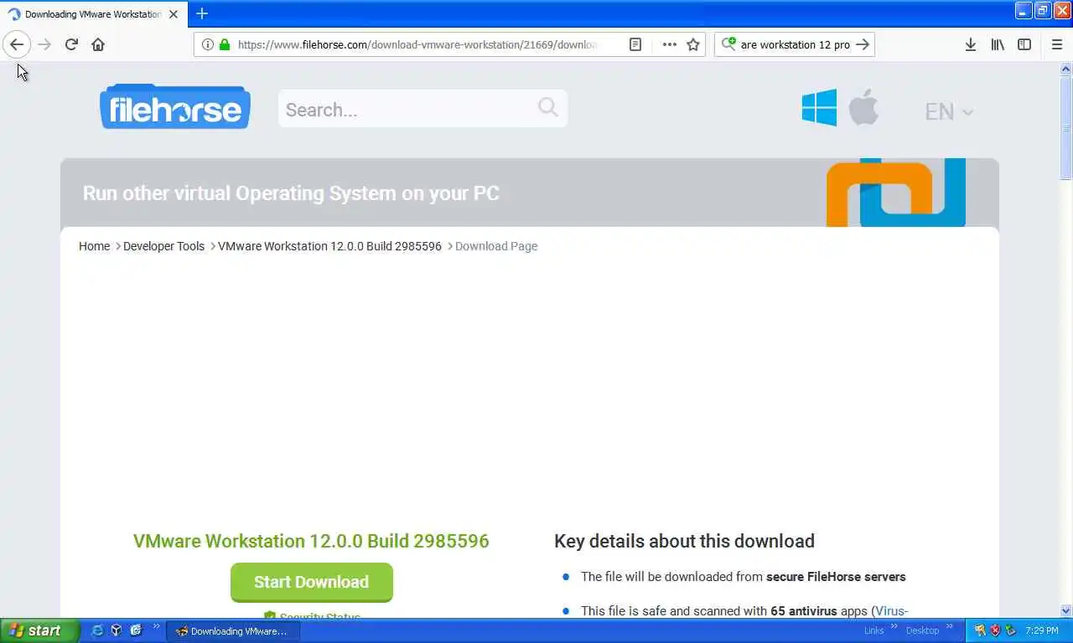The width and height of the screenshot is (1073, 643).
Task: Expand the quick launch overflow chevron
Action: point(156,626)
